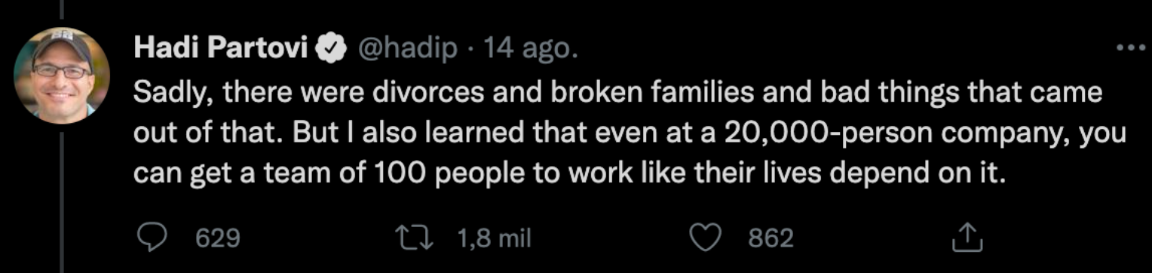Open Hadi Partovi's profile picture

(x=62, y=75)
